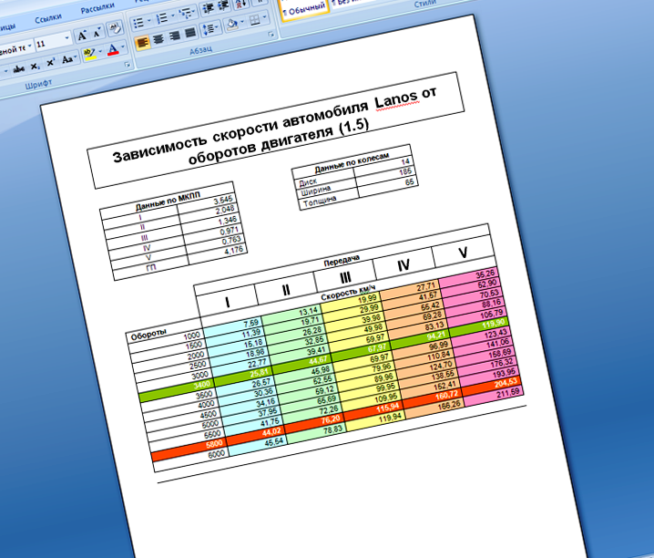Apply shading with the paint bucket icon

pyautogui.click(x=231, y=25)
